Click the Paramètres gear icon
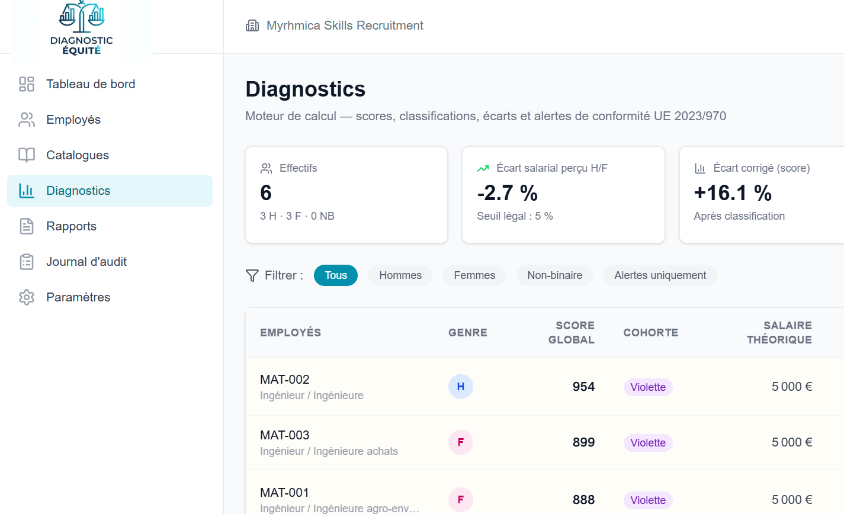 click(27, 297)
